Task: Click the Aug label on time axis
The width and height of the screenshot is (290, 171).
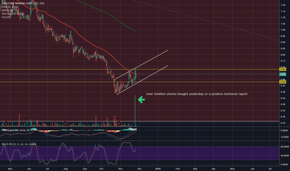Action: tap(66, 169)
